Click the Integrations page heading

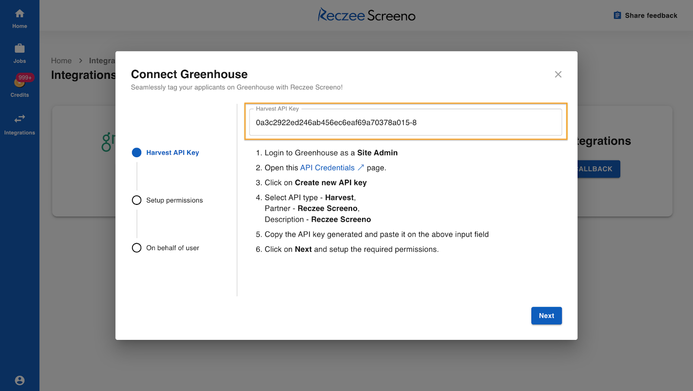[83, 75]
